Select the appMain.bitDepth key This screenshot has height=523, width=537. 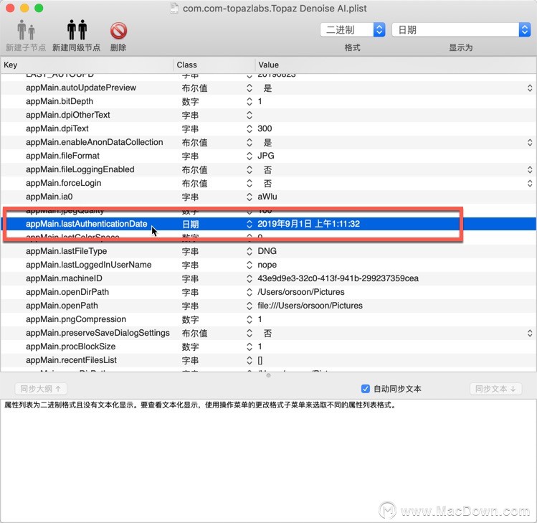[60, 101]
